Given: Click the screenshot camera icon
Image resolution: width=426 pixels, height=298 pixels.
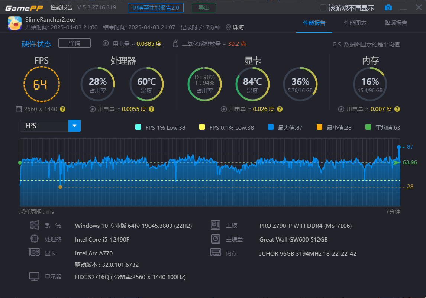Looking at the screenshot, I should click(388, 7).
